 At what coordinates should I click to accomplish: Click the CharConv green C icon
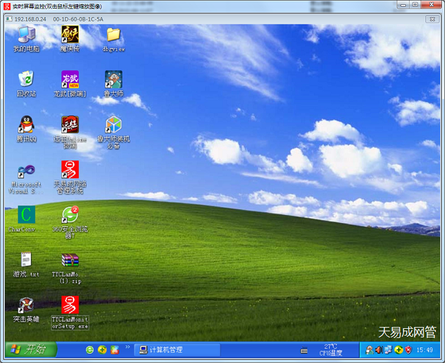(26, 215)
